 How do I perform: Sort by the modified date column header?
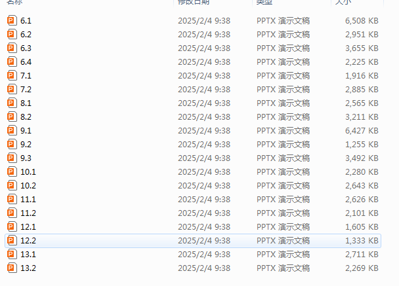click(x=194, y=2)
